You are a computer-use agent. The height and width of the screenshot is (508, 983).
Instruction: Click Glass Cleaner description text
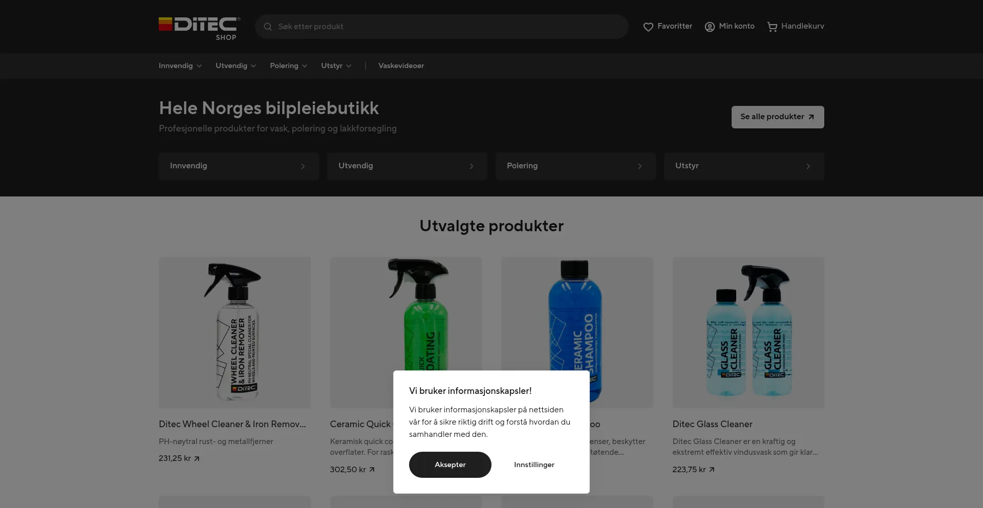(x=745, y=447)
